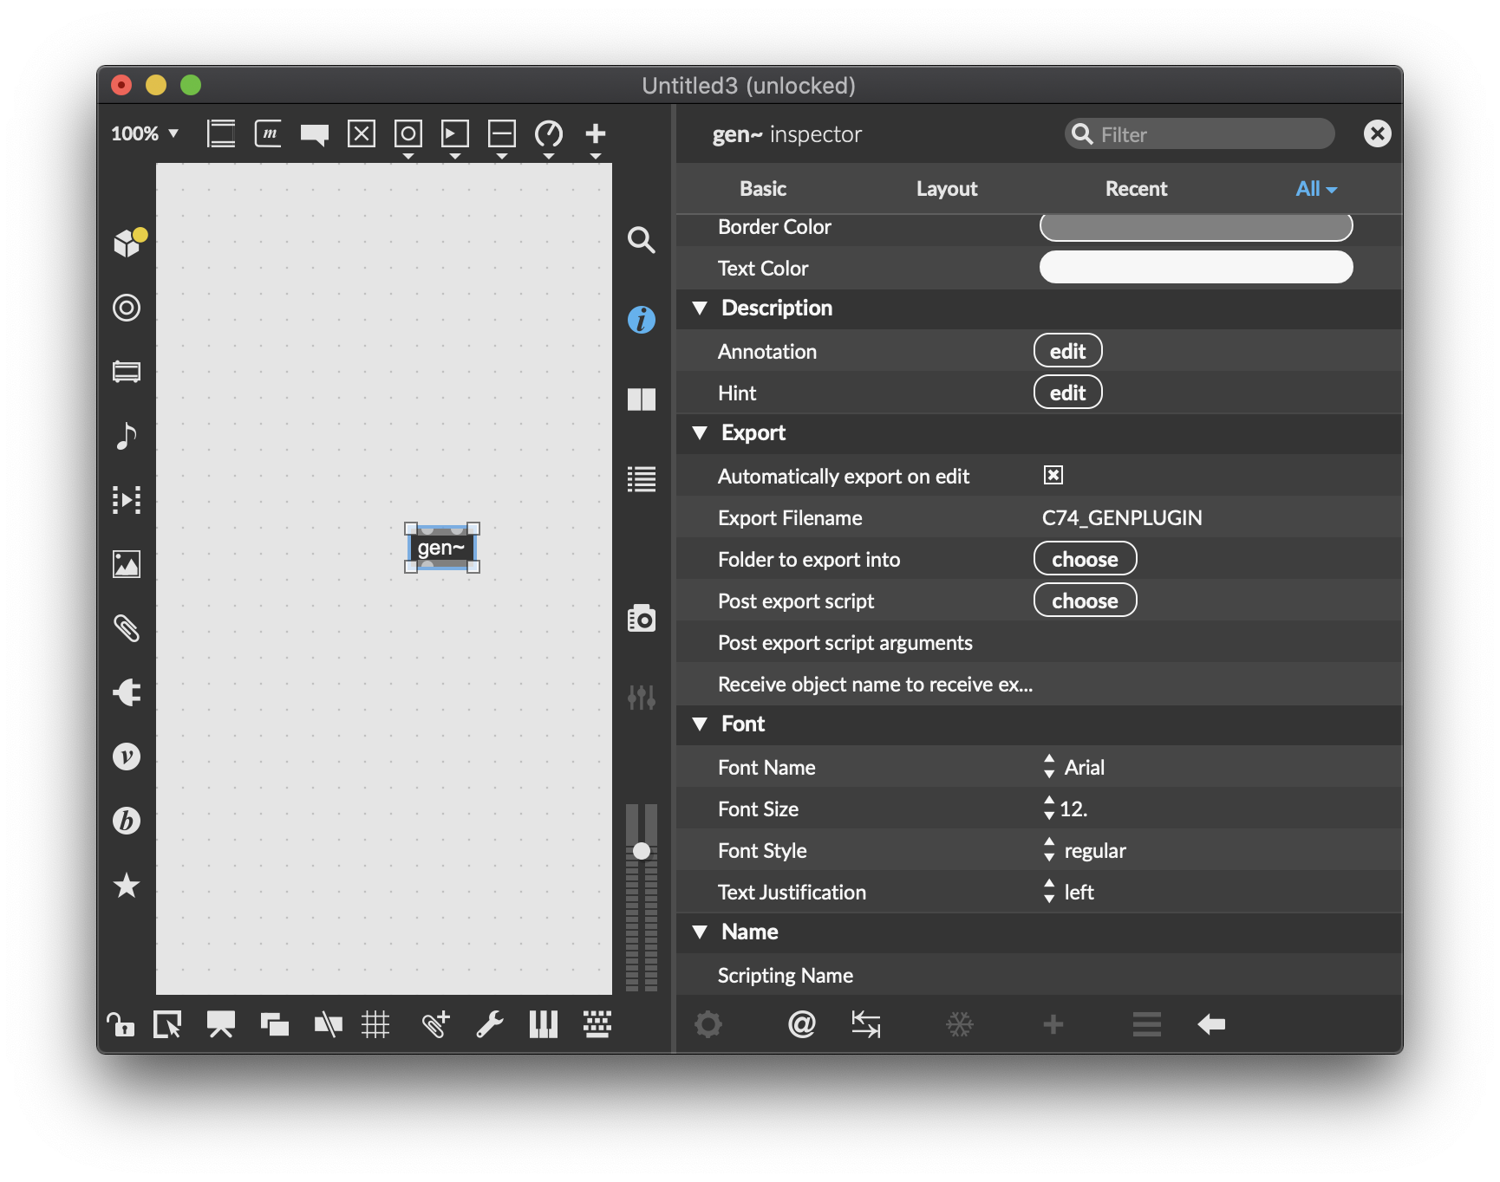Open the Max console list sidebar

pyautogui.click(x=642, y=479)
